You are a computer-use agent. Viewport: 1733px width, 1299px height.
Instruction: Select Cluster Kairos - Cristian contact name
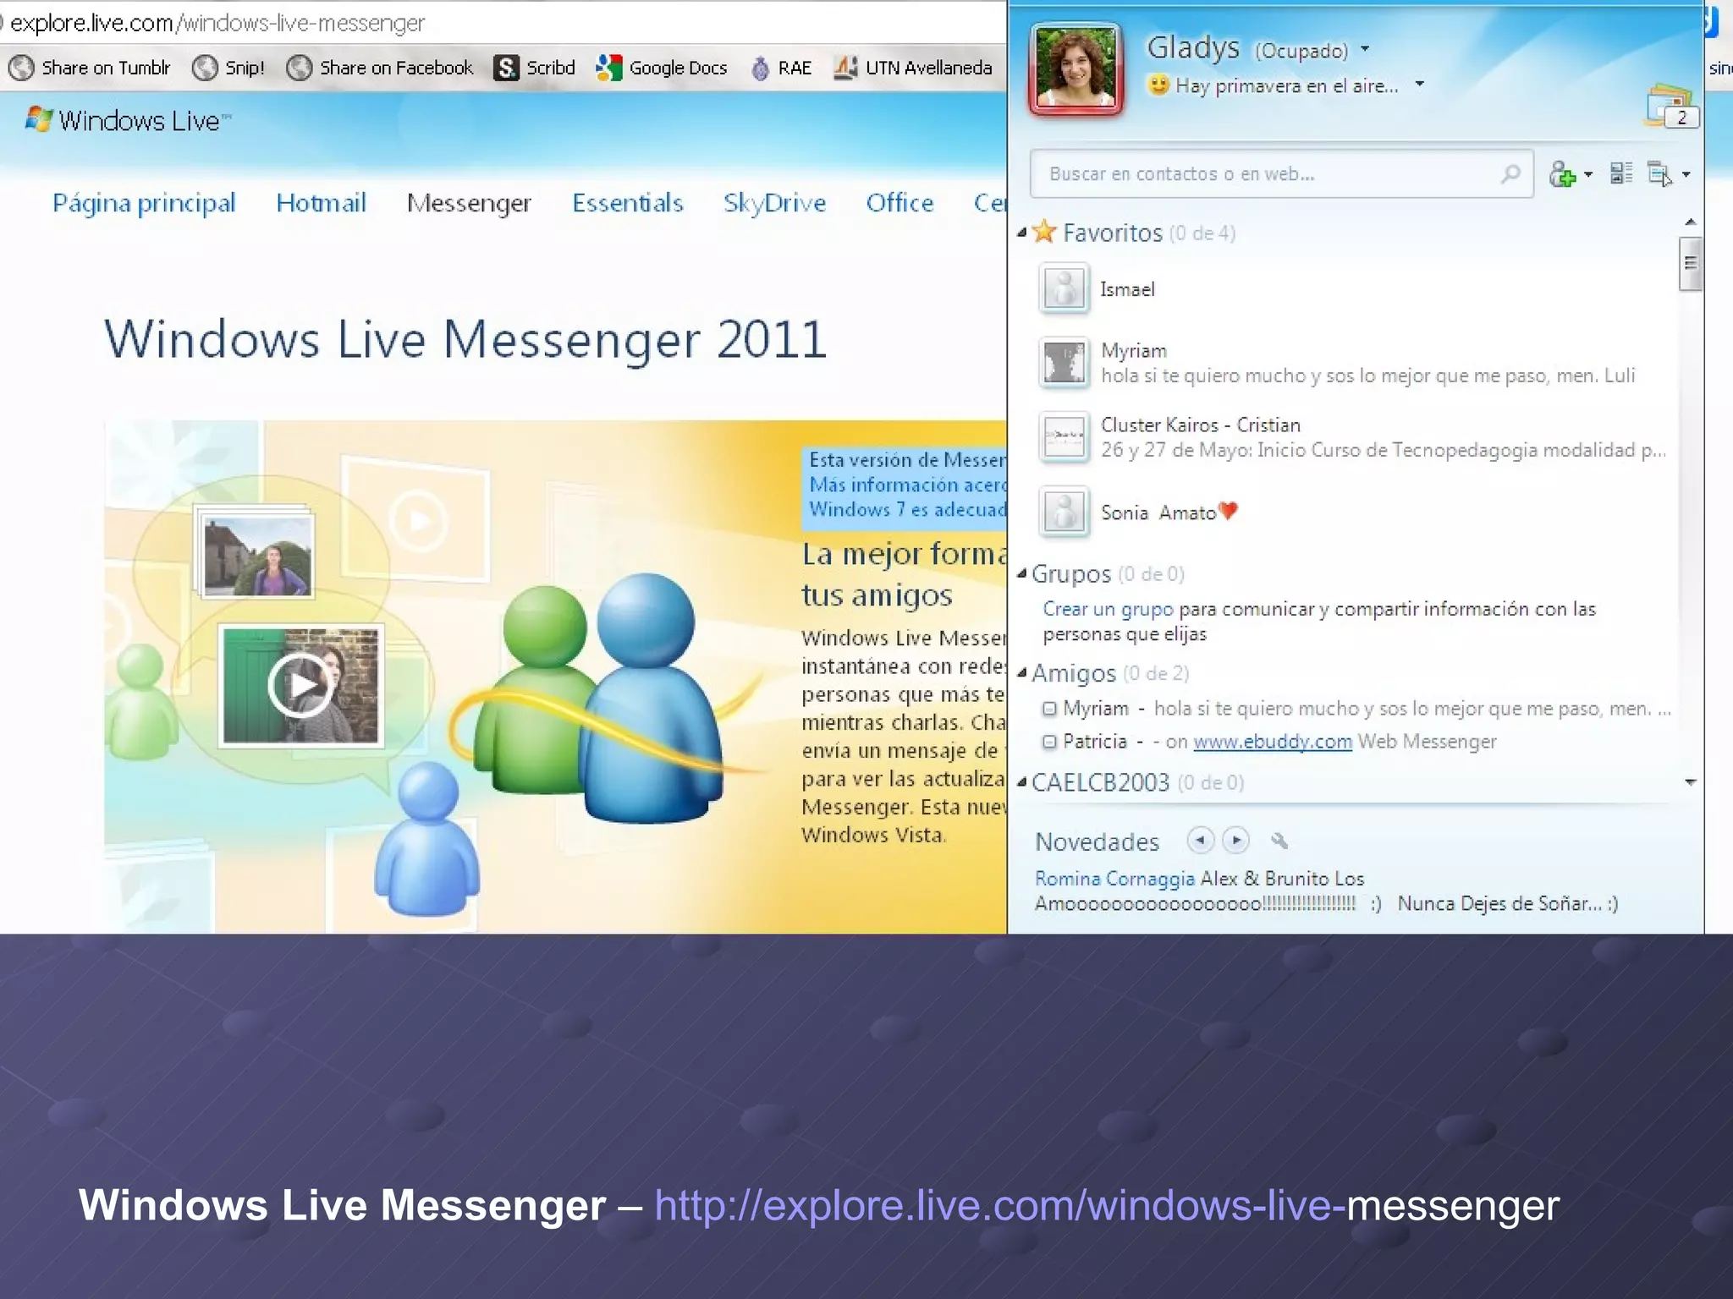[x=1200, y=425]
